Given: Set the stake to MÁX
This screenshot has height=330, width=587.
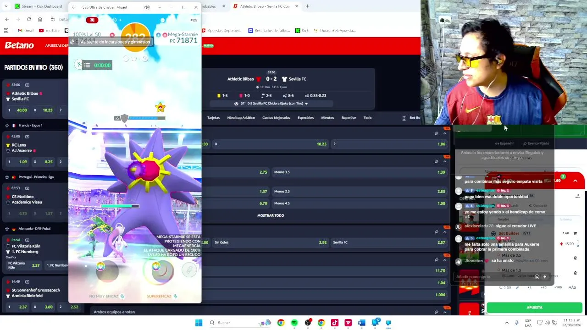Looking at the screenshot, I should coord(572,288).
